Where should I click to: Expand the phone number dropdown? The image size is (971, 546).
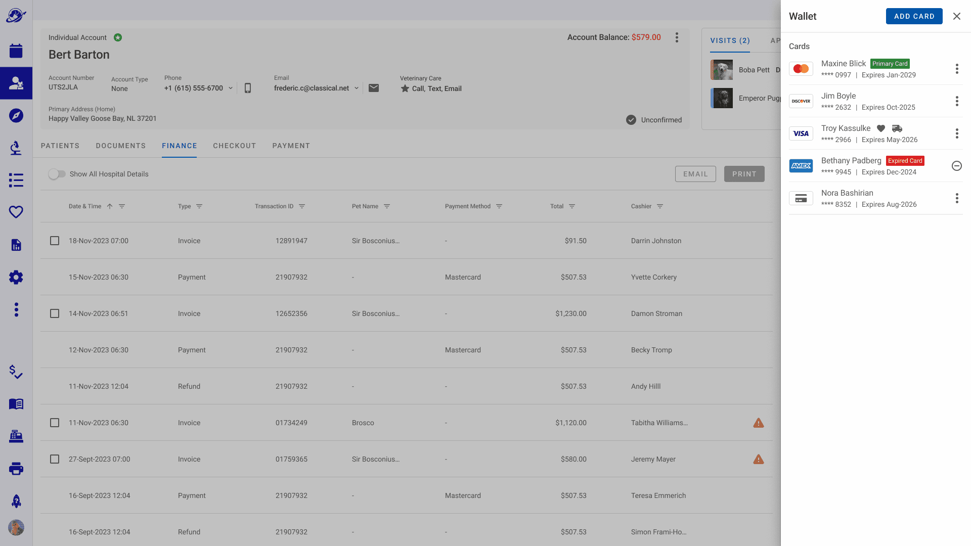(231, 88)
